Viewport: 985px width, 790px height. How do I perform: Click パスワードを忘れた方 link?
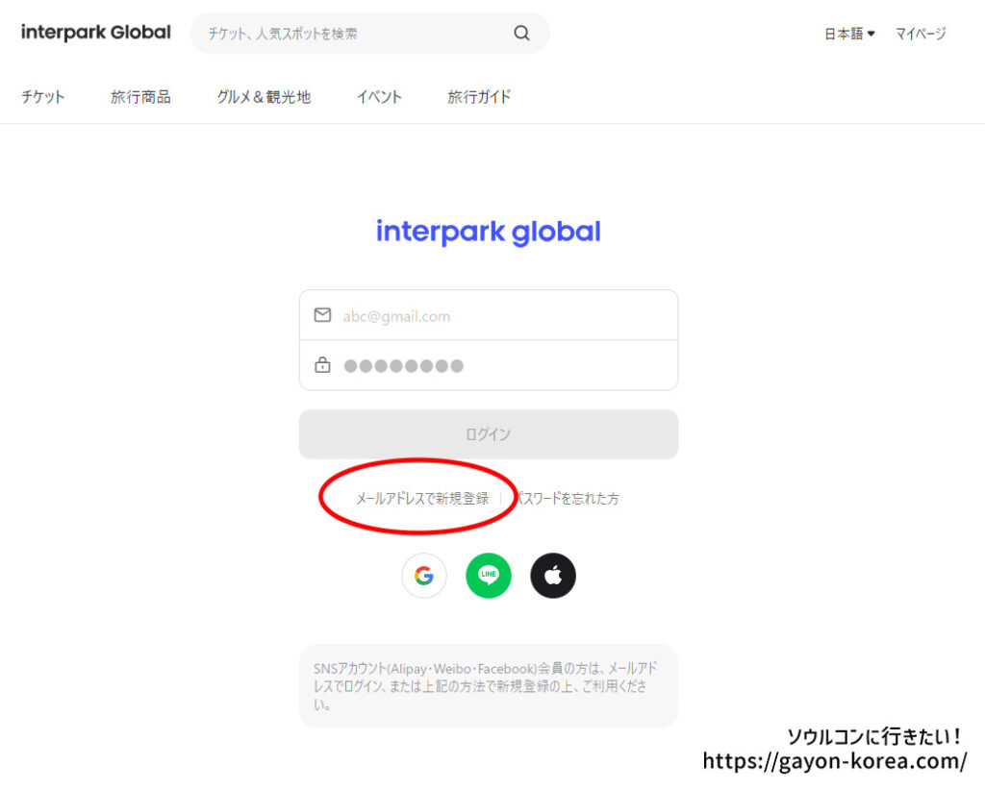click(567, 498)
